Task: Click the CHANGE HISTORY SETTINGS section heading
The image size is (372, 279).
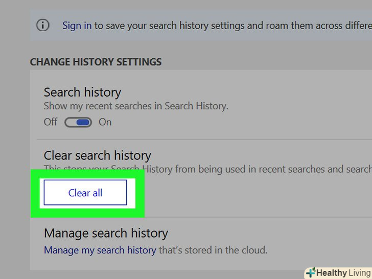Action: [x=96, y=62]
